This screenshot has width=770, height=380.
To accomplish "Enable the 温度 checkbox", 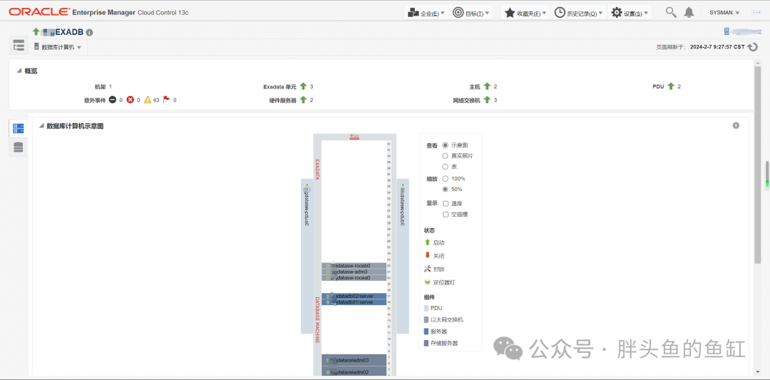I will coord(446,203).
